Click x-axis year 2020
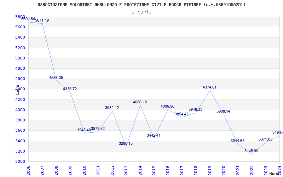 pos(224,171)
